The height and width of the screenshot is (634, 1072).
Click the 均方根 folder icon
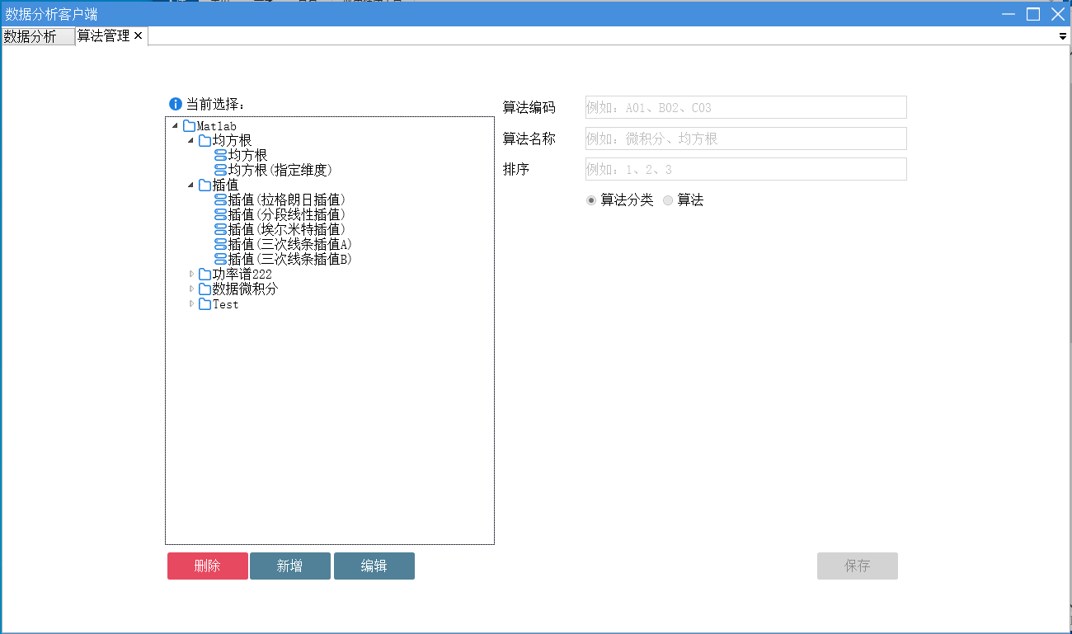205,141
